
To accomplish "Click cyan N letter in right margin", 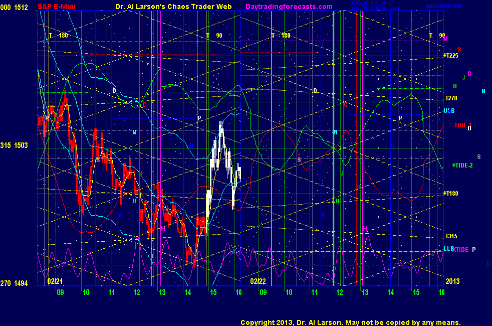I will point(483,91).
